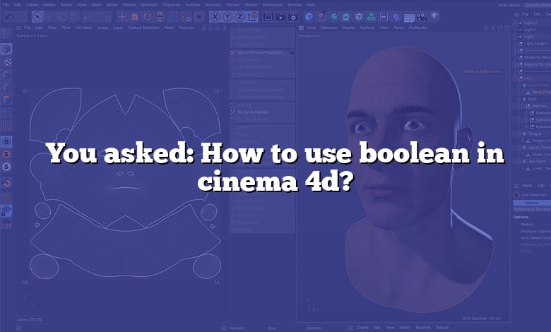Click the top cube mode icon in left sidebar

(x=6, y=49)
